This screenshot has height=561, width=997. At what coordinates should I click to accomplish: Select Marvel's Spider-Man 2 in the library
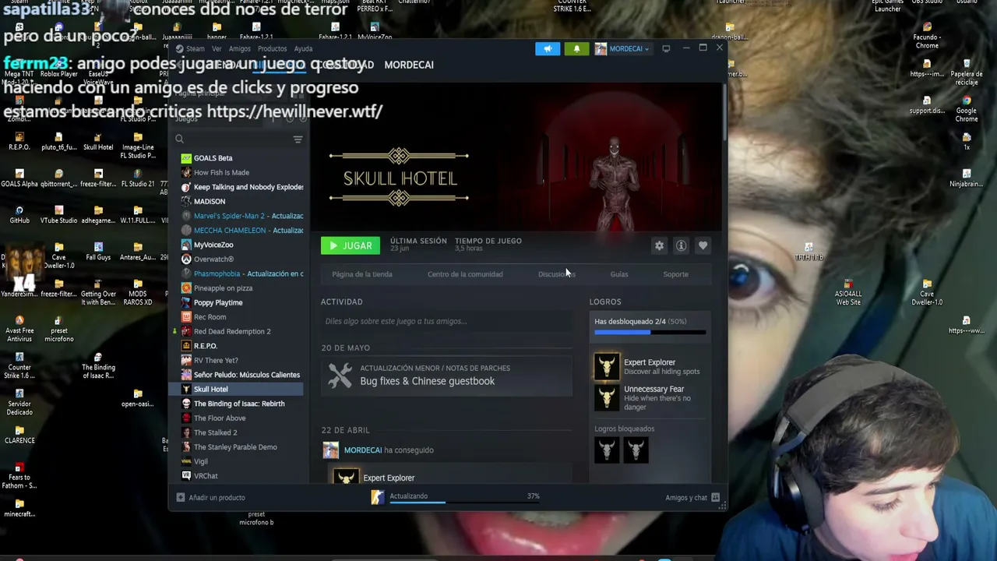(x=241, y=216)
